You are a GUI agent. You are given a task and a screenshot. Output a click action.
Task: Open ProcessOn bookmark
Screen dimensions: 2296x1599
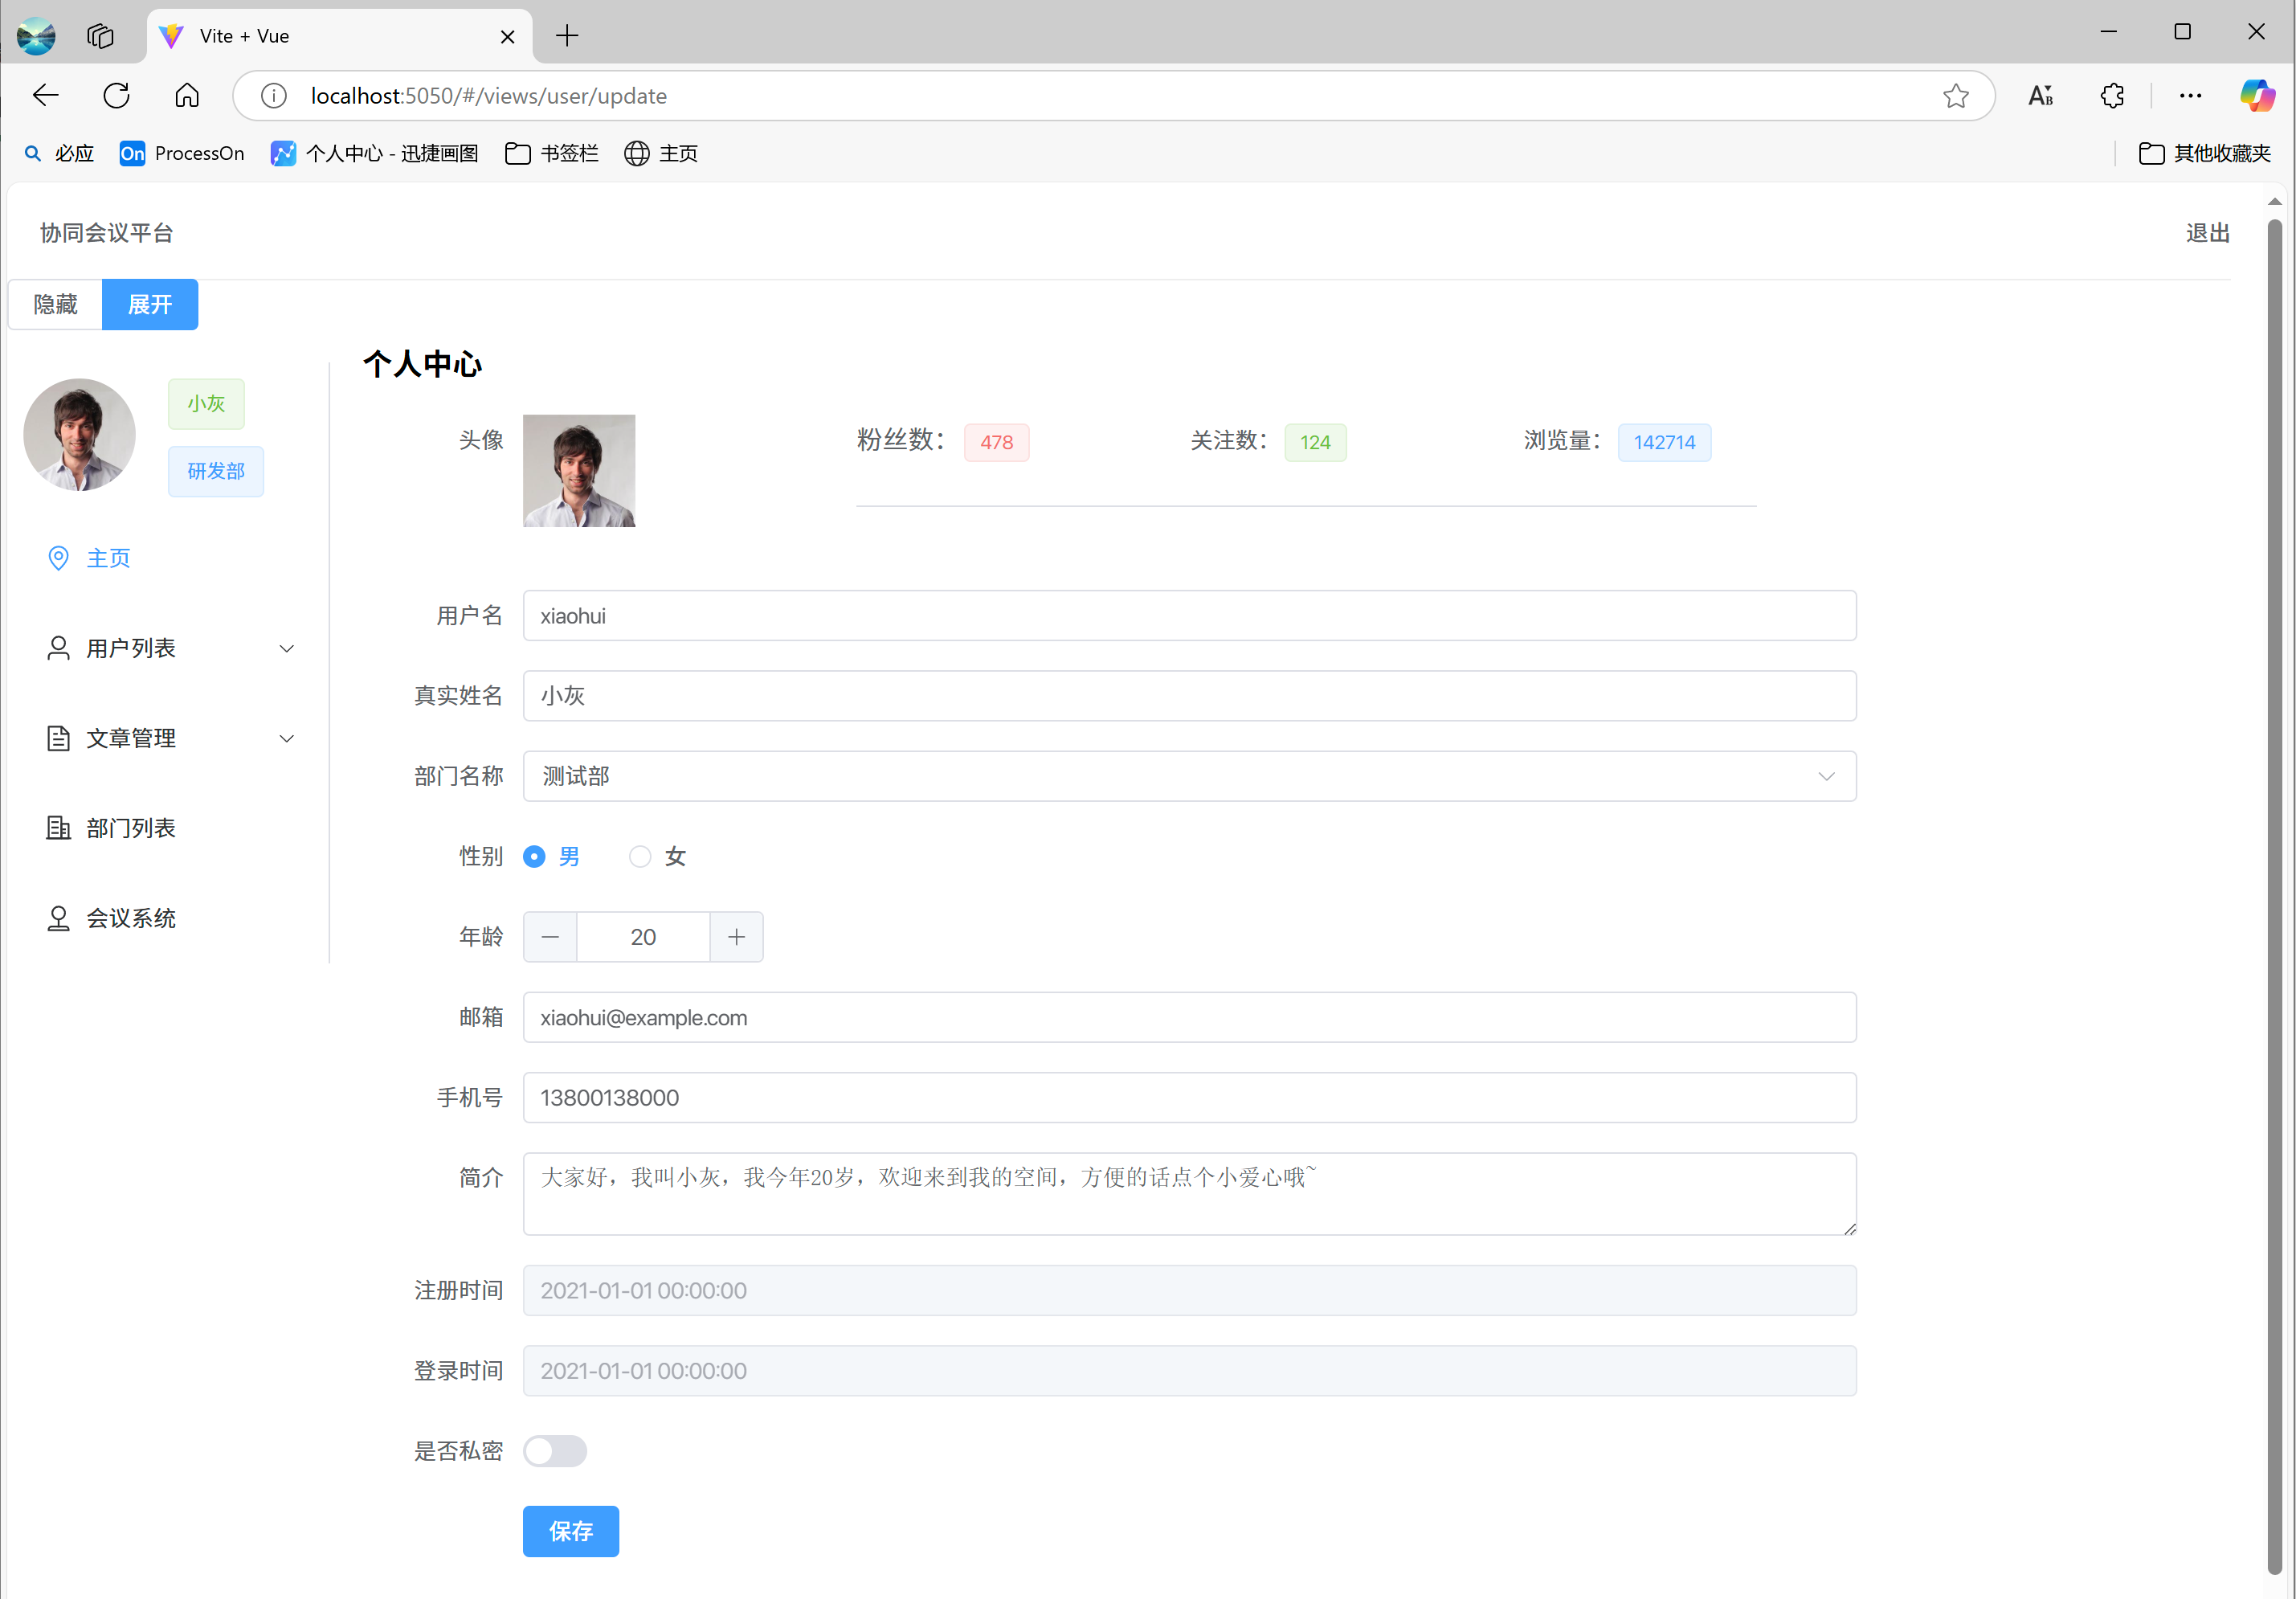click(182, 153)
